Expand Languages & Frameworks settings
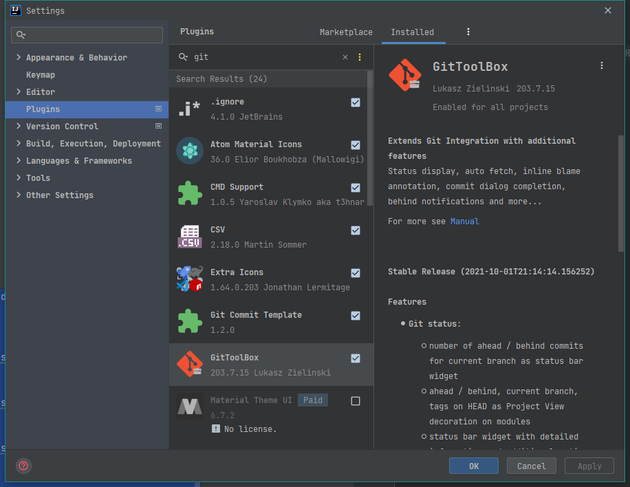The width and height of the screenshot is (630, 487). (19, 161)
